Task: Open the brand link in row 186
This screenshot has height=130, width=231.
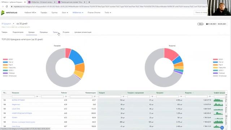Action: tap(22, 113)
